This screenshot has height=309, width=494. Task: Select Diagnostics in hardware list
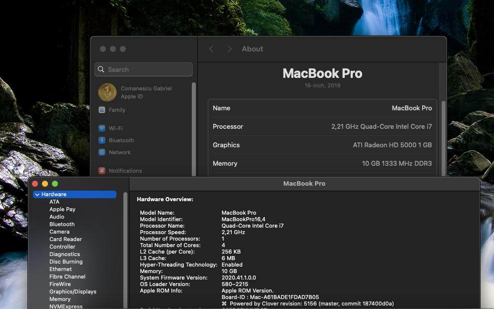point(64,254)
